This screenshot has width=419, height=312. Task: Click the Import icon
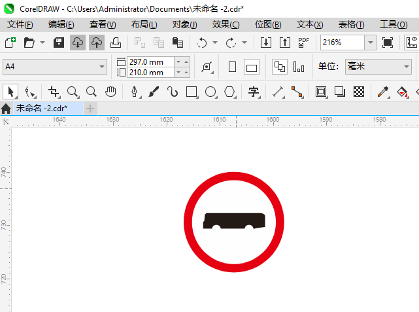[266, 43]
